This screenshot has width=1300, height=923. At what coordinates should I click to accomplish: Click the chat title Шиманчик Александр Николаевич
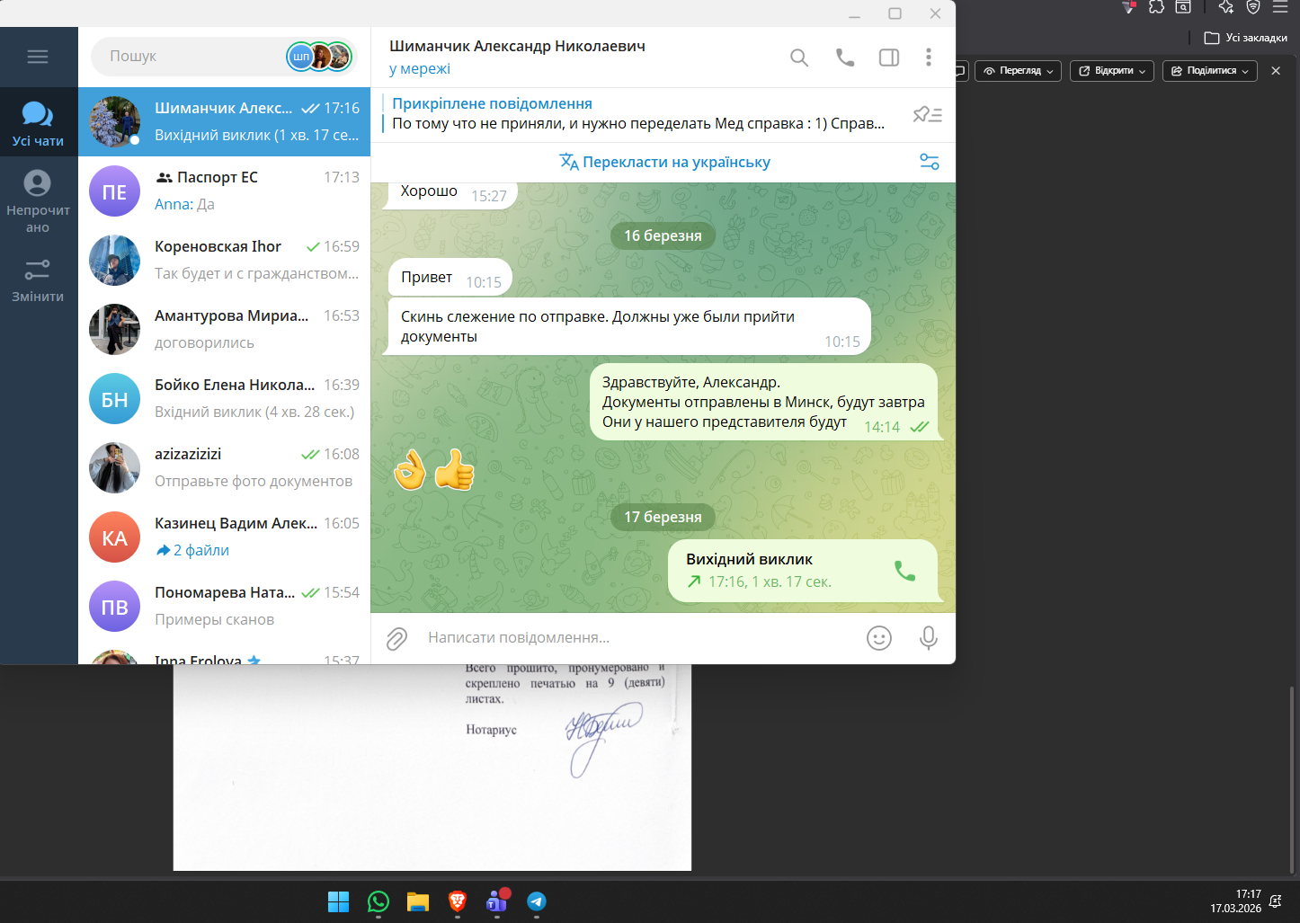(x=517, y=46)
